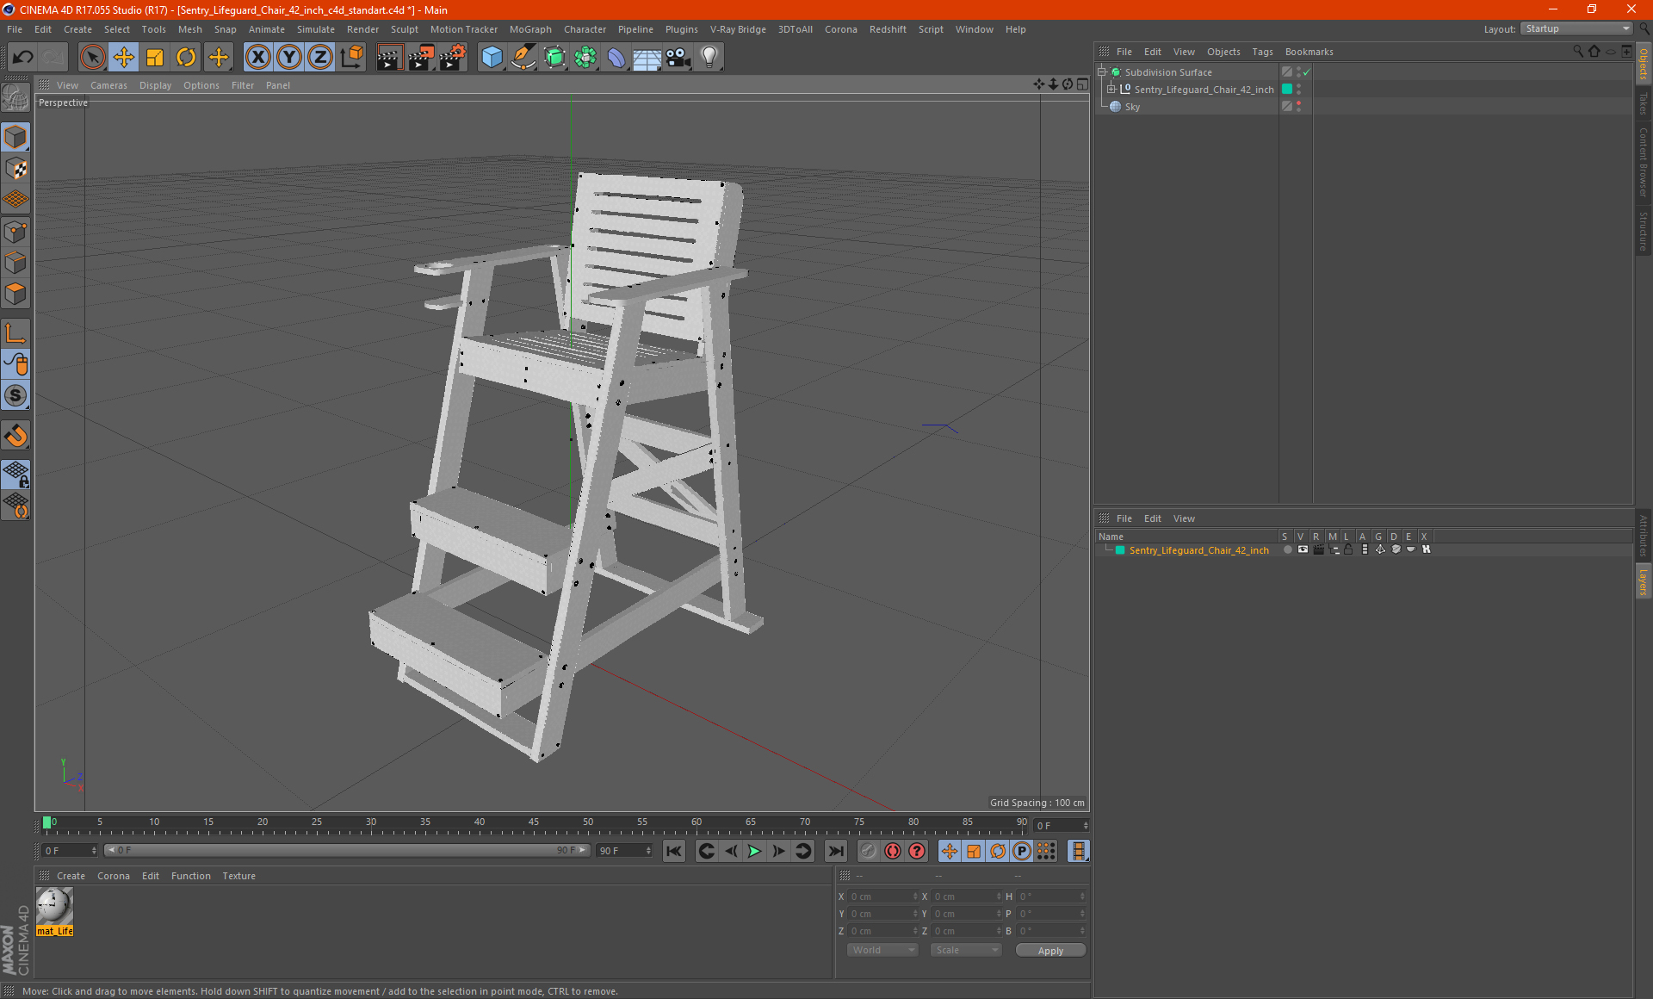Collapse the Subdivision Surface tree node
Viewport: 1653px width, 999px height.
tap(1102, 72)
